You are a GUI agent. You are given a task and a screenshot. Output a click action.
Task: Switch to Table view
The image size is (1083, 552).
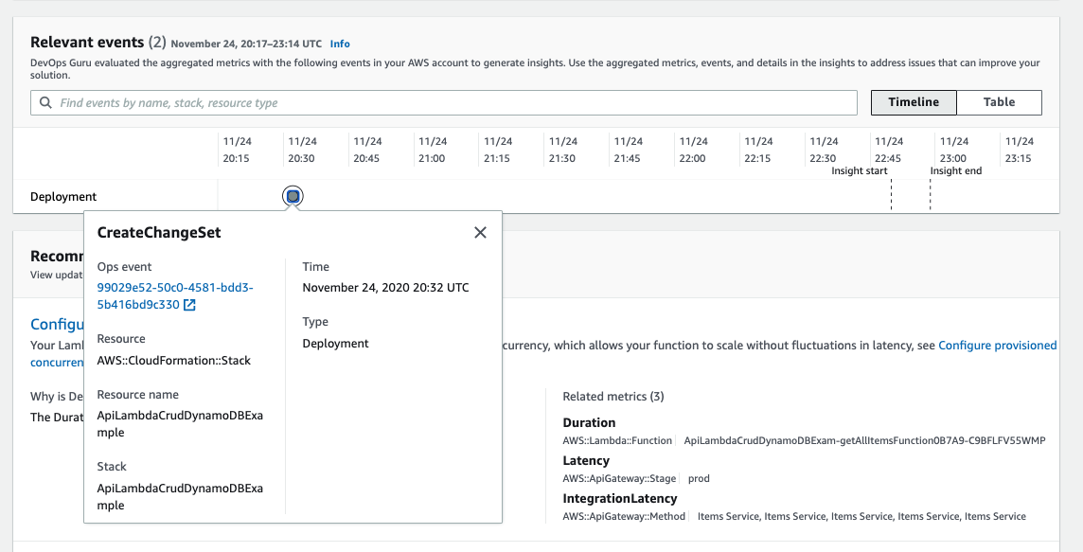click(999, 102)
